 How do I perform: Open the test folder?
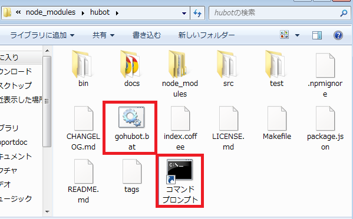276,65
